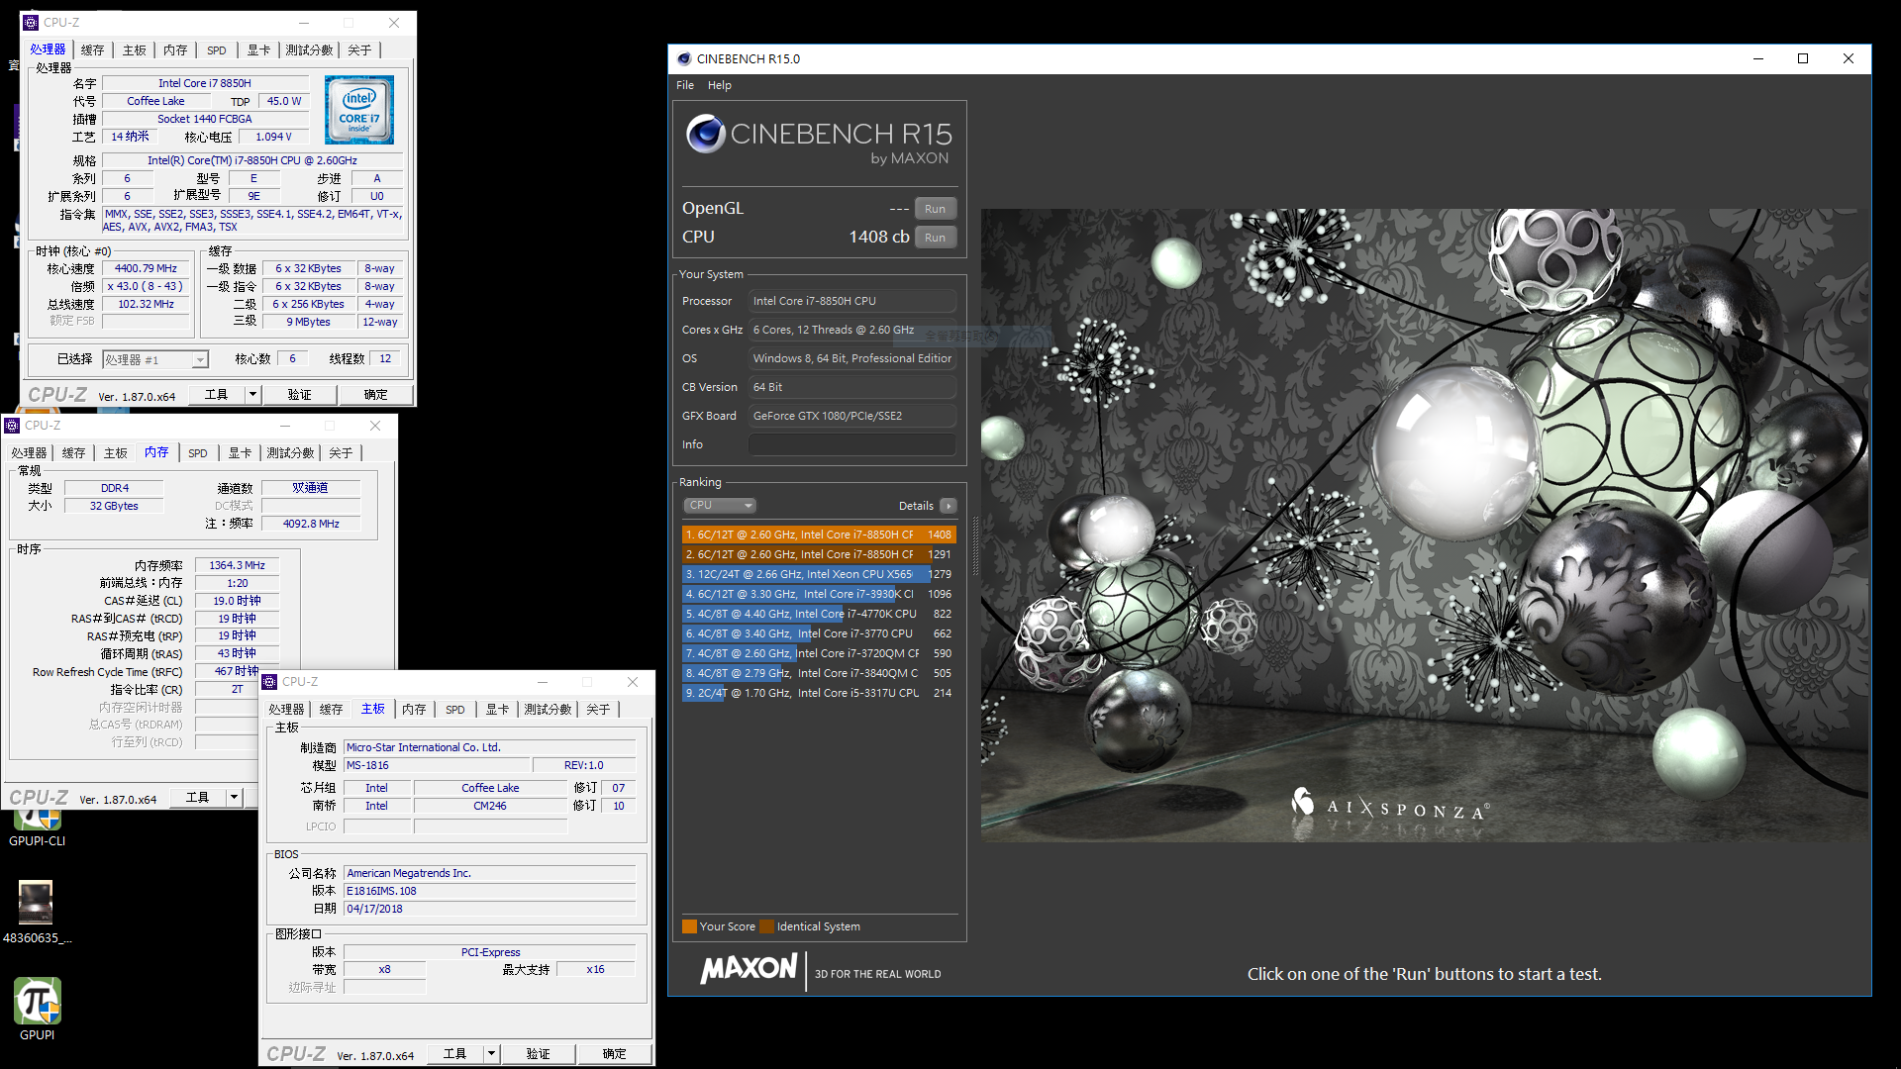1901x1069 pixels.
Task: Click 确定 button in the mainboard CPU-Z window
Action: [x=614, y=1054]
